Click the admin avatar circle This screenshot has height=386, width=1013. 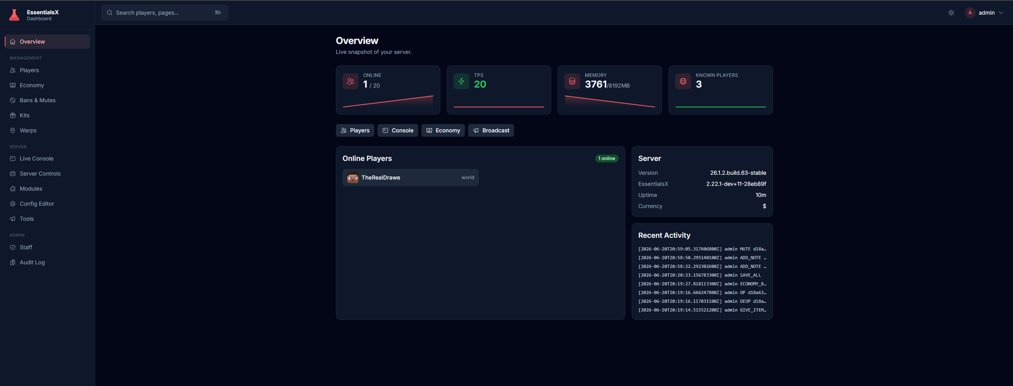[x=970, y=13]
